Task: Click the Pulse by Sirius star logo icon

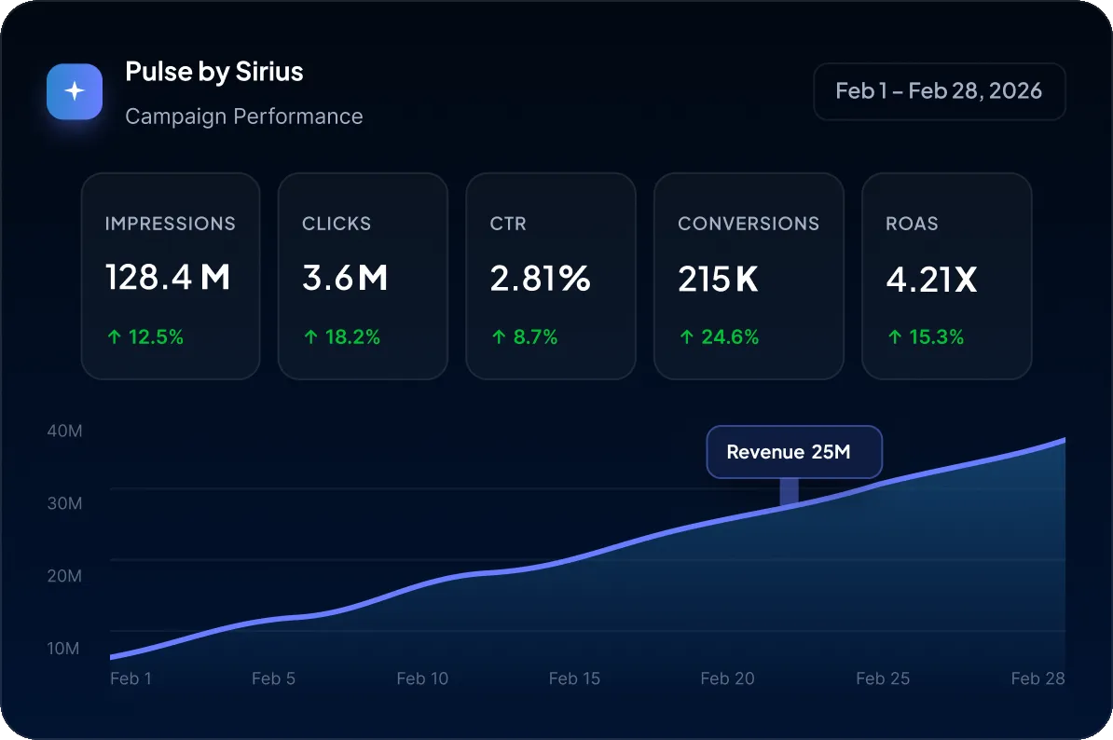Action: (x=75, y=91)
